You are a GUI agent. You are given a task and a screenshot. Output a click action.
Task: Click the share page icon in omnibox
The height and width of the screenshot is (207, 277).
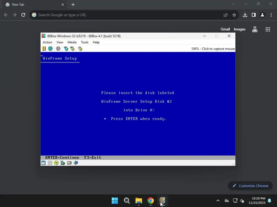225,15
